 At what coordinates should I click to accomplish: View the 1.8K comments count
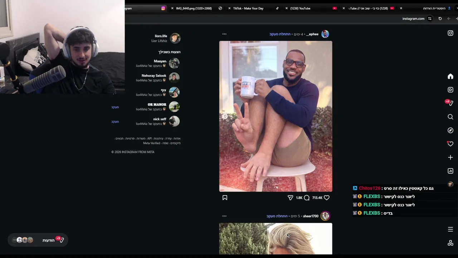(299, 197)
